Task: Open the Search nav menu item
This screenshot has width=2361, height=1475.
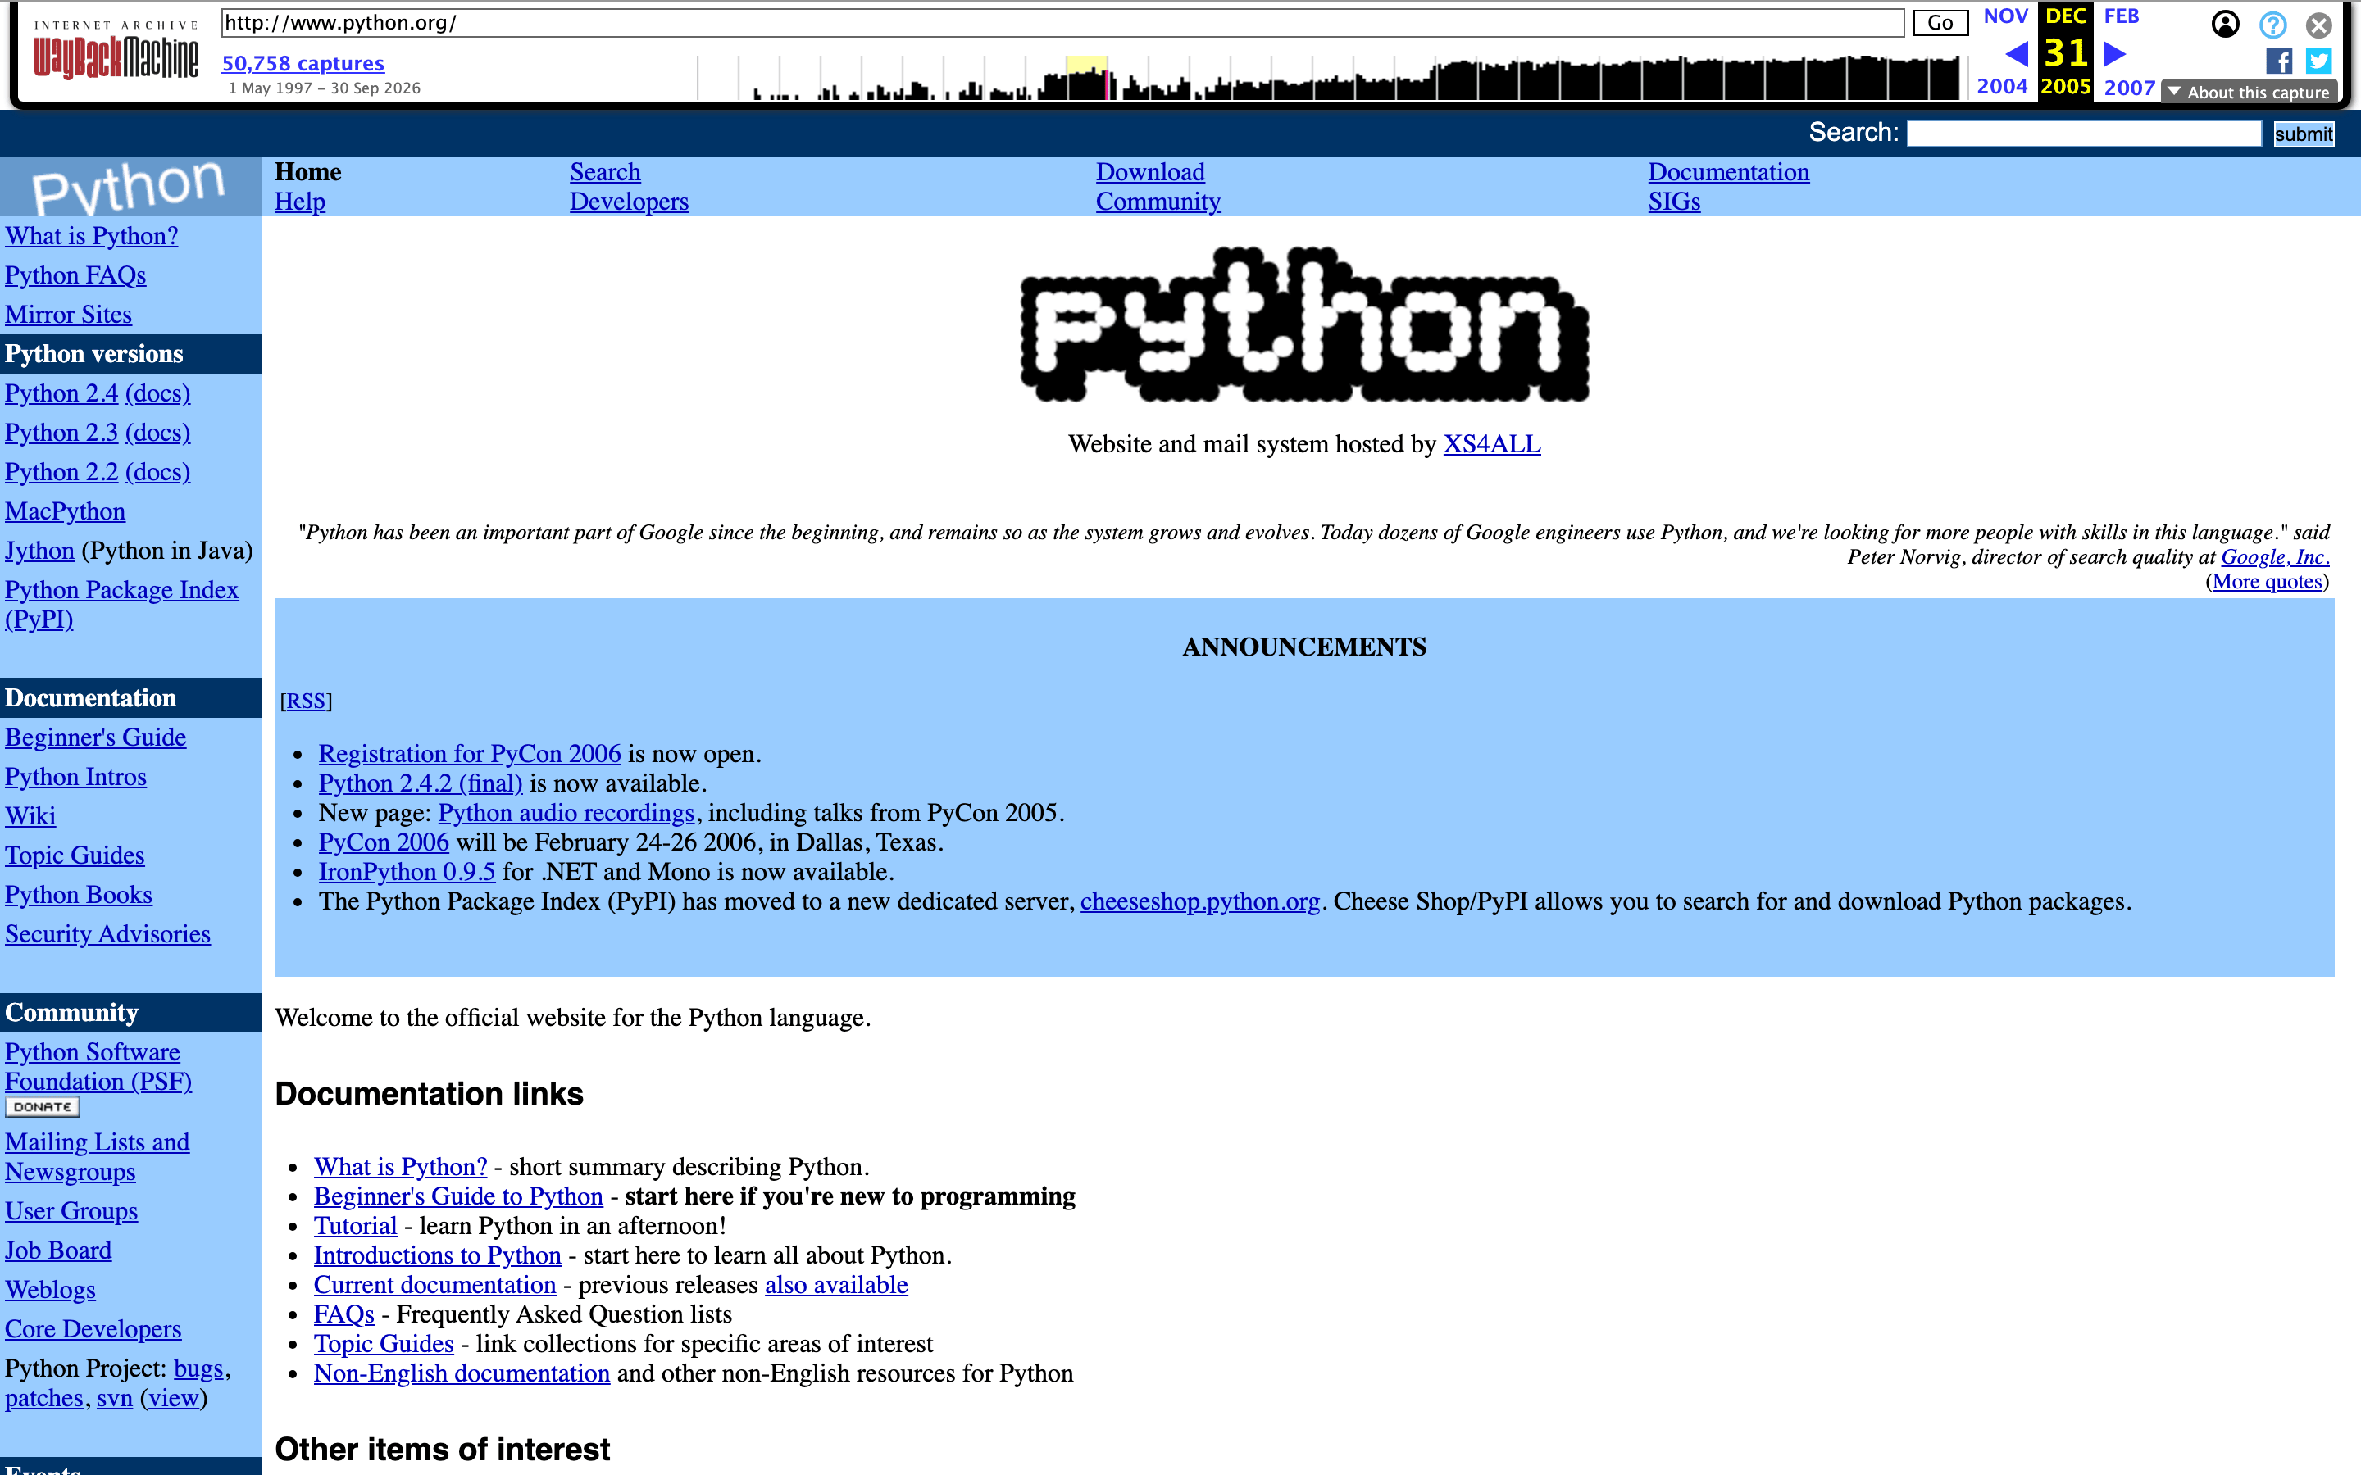Action: 605,172
